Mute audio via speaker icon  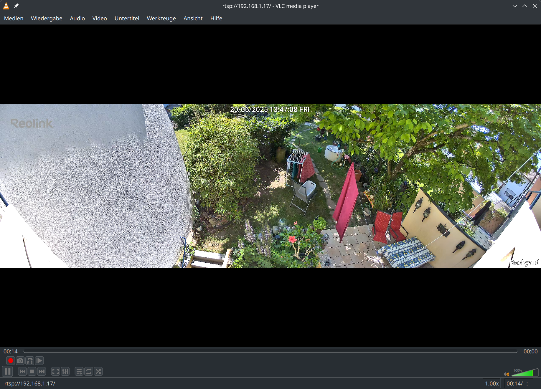pyautogui.click(x=507, y=374)
